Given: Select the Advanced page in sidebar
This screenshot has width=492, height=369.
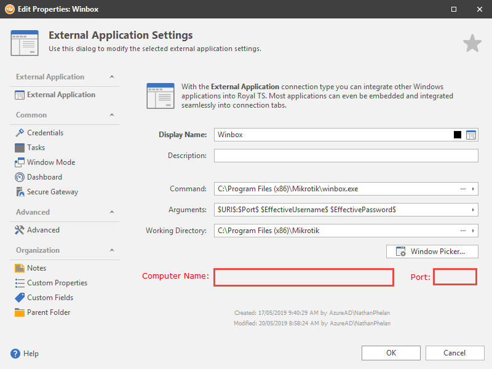Looking at the screenshot, I should [x=43, y=230].
